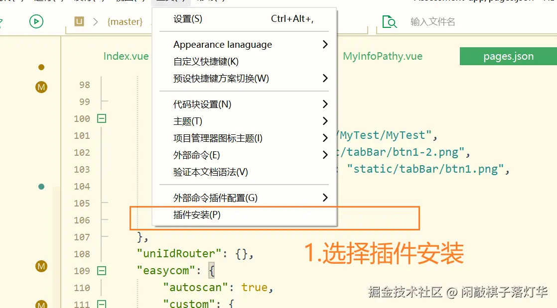557x308 pixels.
Task: Open 预设快捷键方案切换(W) menu item
Action: pyautogui.click(x=244, y=79)
